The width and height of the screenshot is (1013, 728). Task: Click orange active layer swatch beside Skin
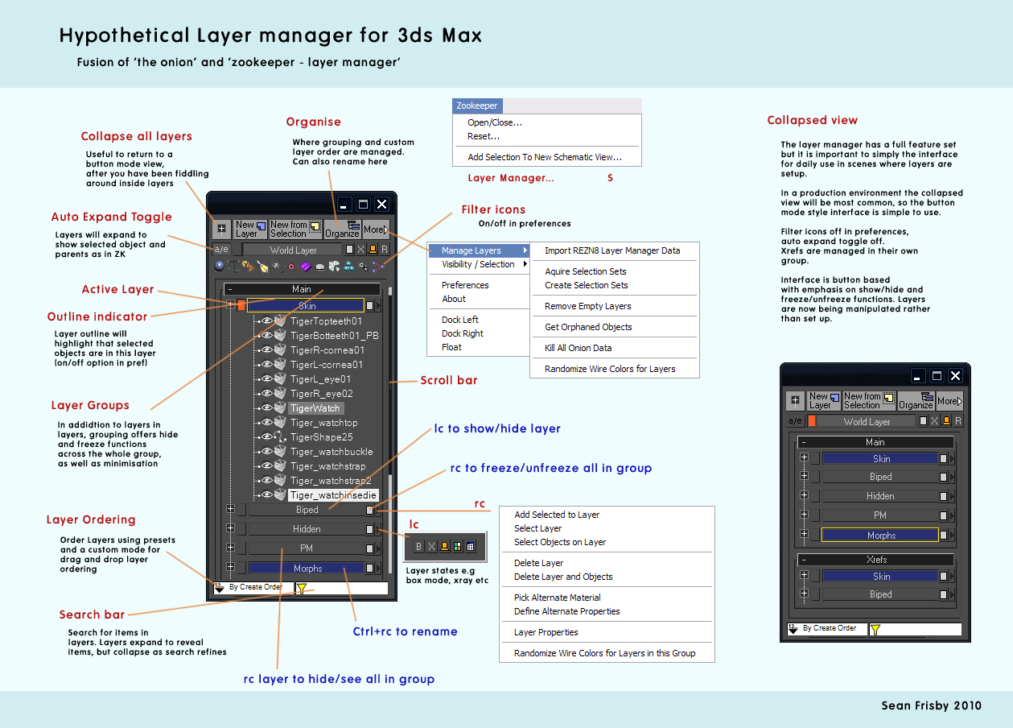click(241, 305)
